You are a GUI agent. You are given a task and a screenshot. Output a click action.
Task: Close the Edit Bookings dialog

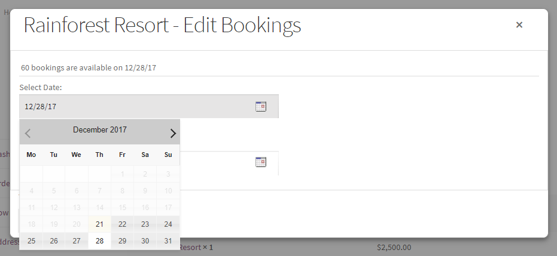519,25
